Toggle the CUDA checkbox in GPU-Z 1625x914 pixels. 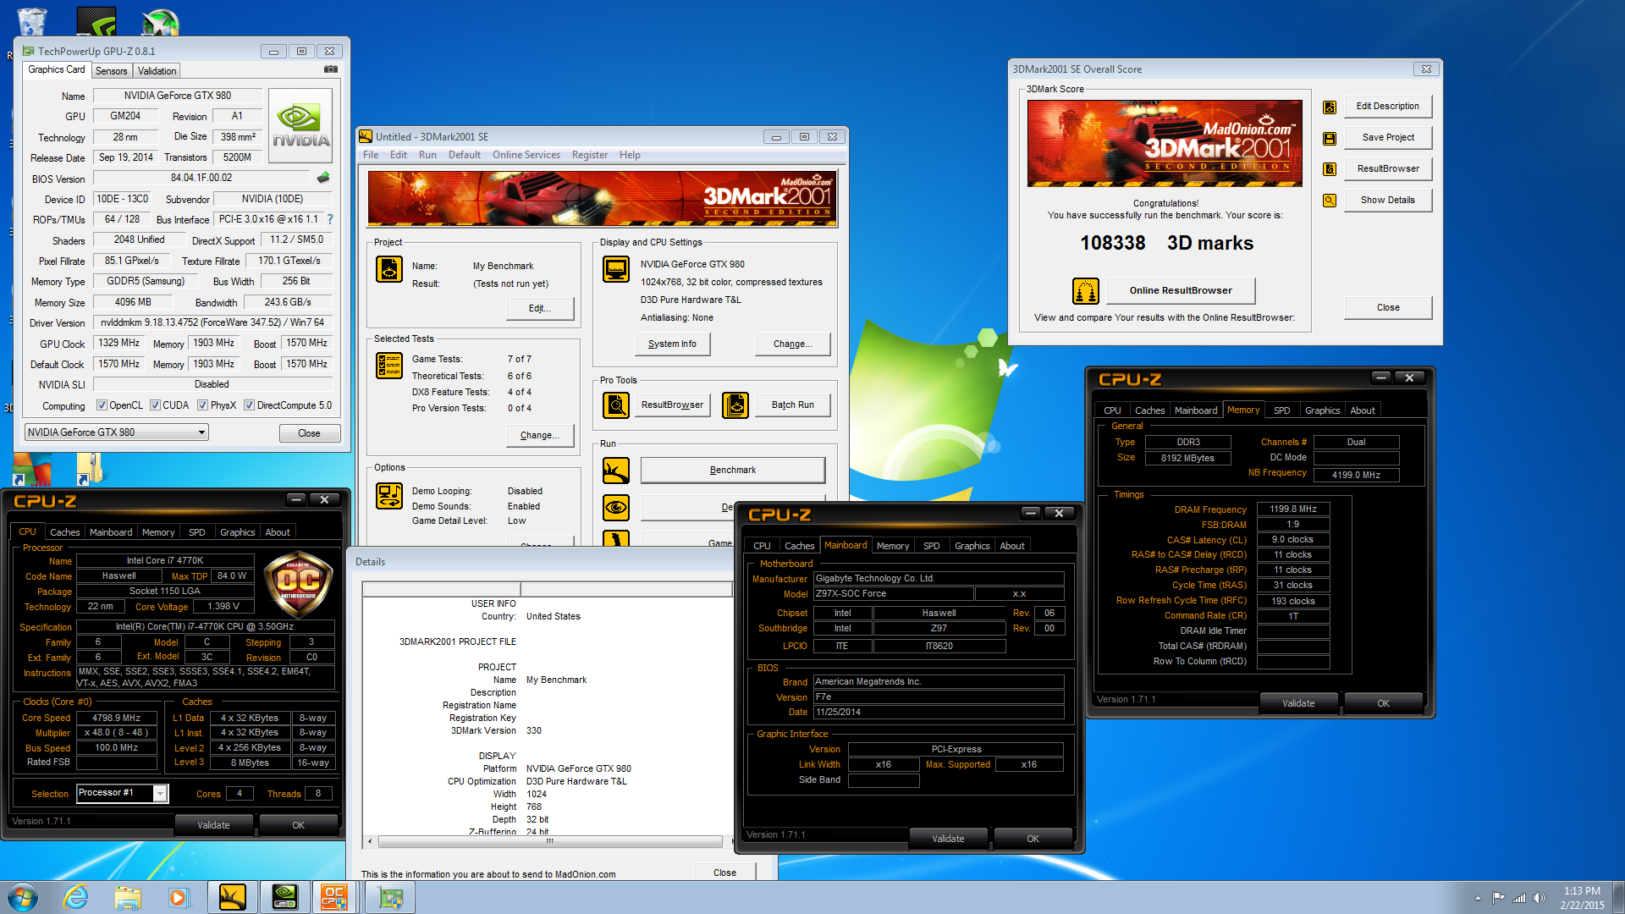[x=156, y=405]
